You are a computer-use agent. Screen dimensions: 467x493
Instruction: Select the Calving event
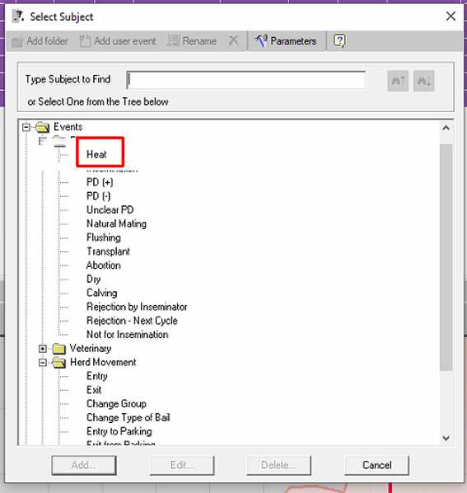102,293
